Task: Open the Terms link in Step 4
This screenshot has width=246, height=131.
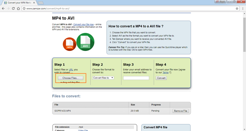Action: point(165,73)
